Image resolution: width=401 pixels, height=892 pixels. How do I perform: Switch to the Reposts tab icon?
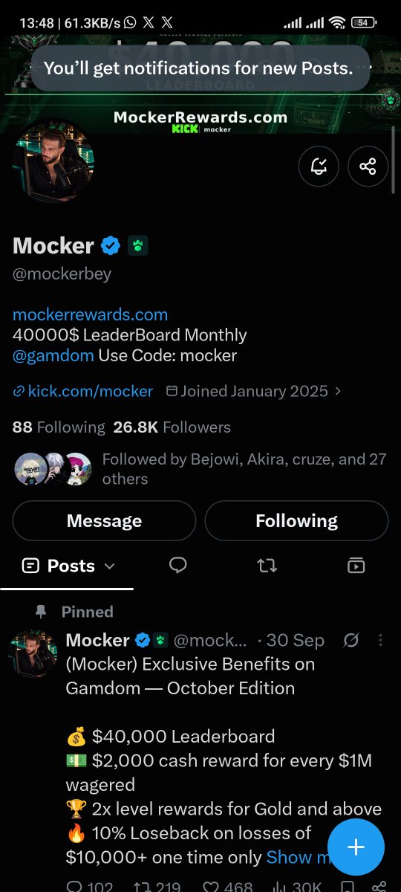tap(267, 566)
